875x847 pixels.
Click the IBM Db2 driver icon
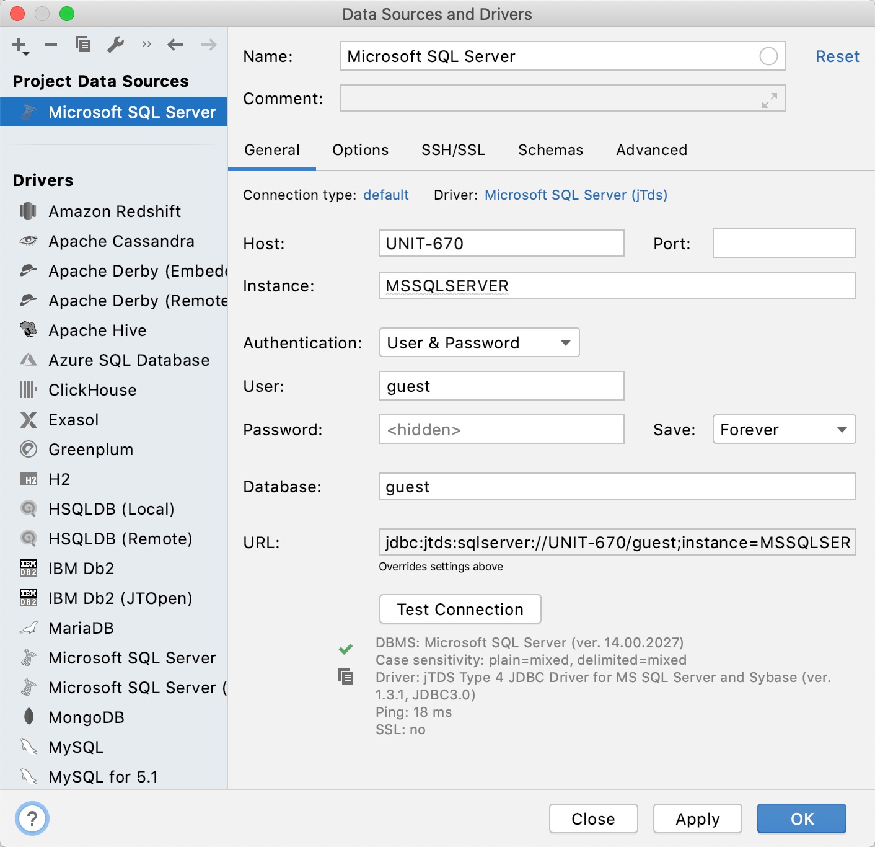29,569
